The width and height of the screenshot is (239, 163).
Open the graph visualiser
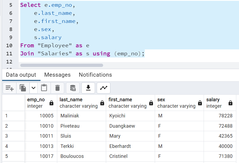pos(103,88)
